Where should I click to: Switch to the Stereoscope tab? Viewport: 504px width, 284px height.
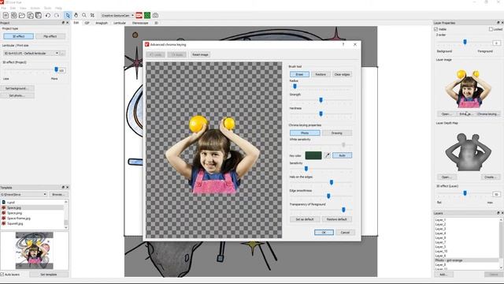click(x=140, y=23)
